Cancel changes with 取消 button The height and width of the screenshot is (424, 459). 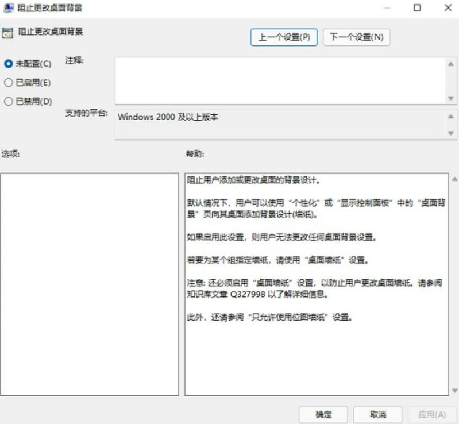(377, 414)
